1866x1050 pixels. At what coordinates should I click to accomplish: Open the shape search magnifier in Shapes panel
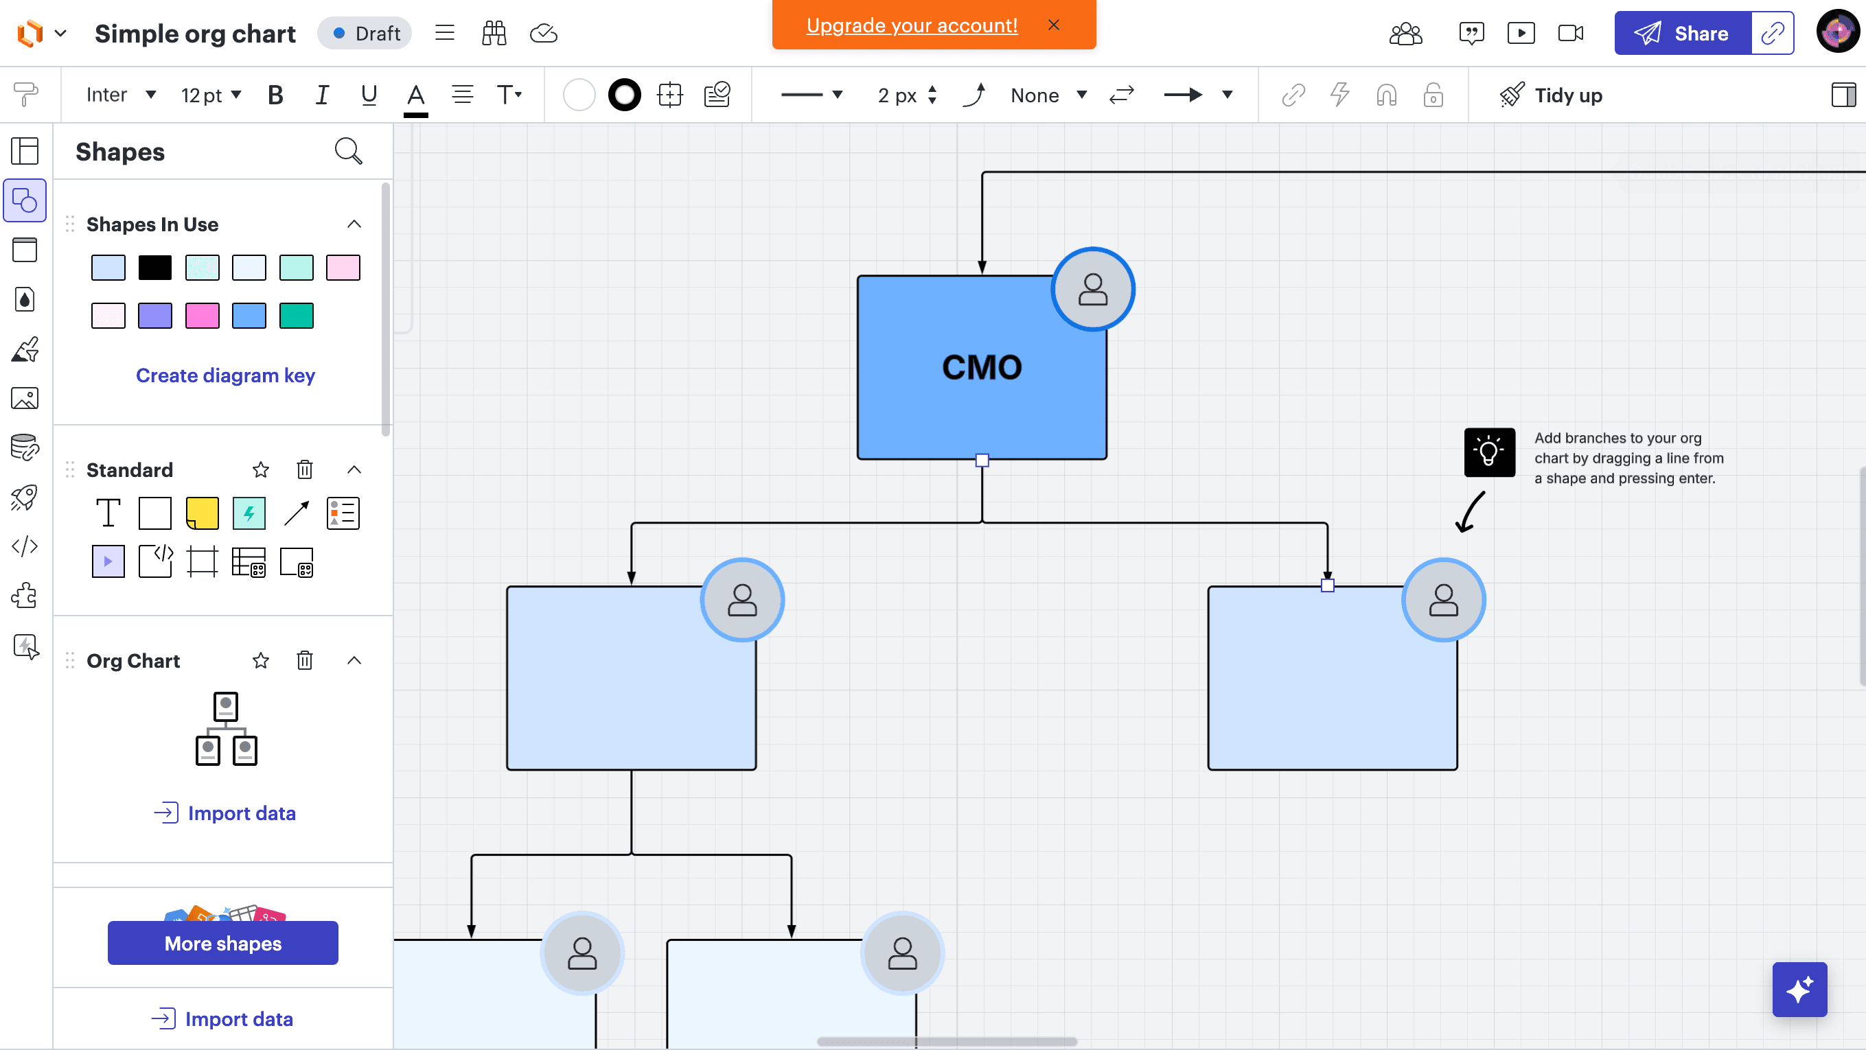click(x=349, y=152)
